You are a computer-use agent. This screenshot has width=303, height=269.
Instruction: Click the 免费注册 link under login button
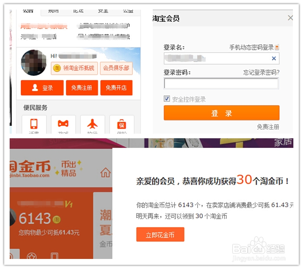(268, 127)
